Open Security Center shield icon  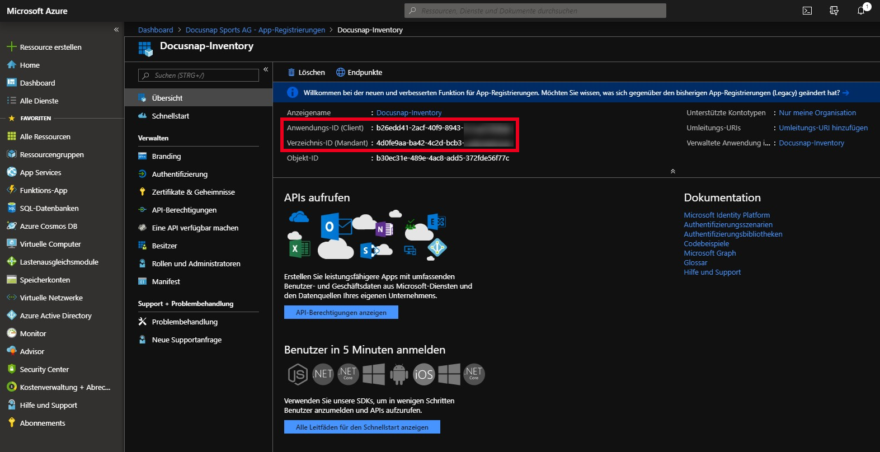click(x=11, y=369)
